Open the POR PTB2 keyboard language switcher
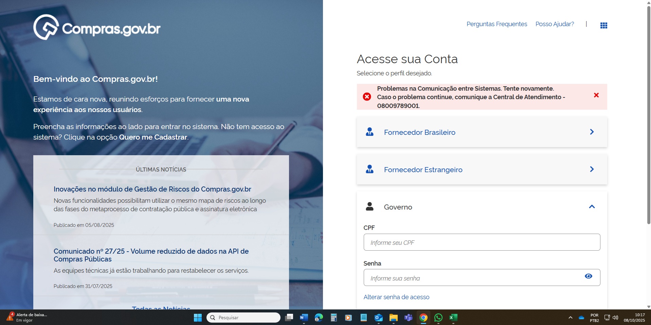Viewport: 651px width, 325px height. (x=594, y=318)
